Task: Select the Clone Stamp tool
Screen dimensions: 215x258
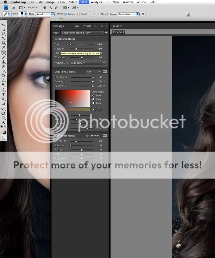Action: click(3, 62)
